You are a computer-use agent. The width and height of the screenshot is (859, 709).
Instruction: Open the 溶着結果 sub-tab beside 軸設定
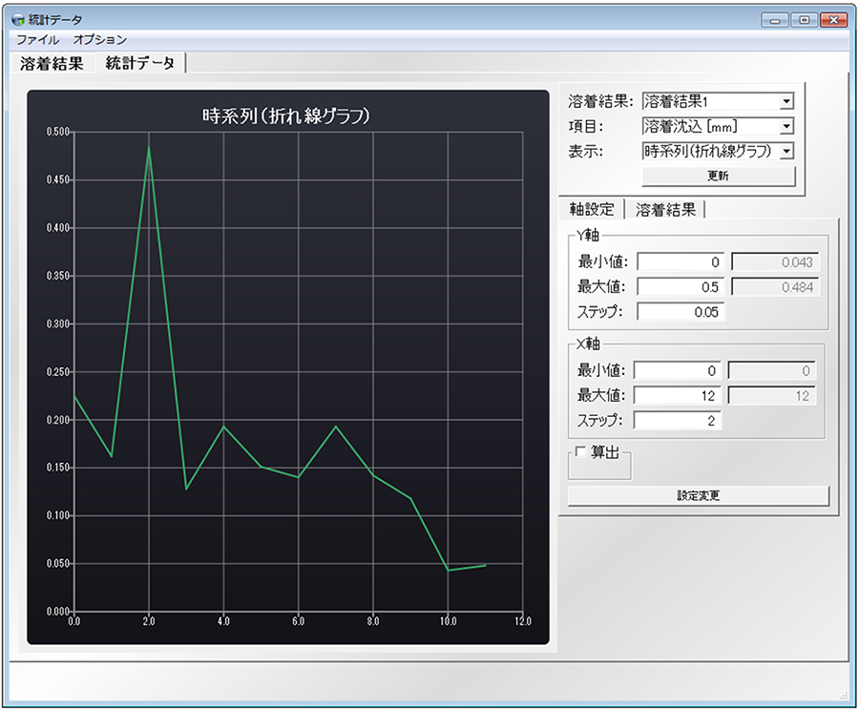coord(665,209)
